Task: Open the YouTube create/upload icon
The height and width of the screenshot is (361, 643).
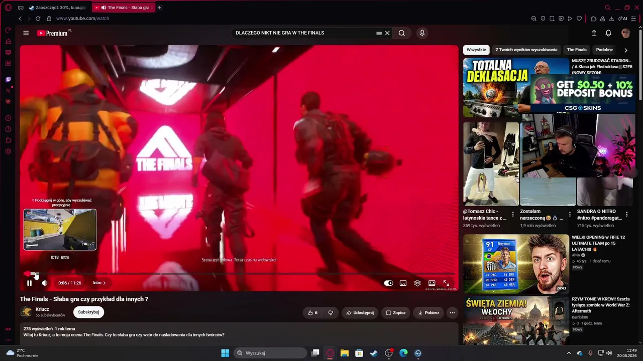Action: click(594, 33)
